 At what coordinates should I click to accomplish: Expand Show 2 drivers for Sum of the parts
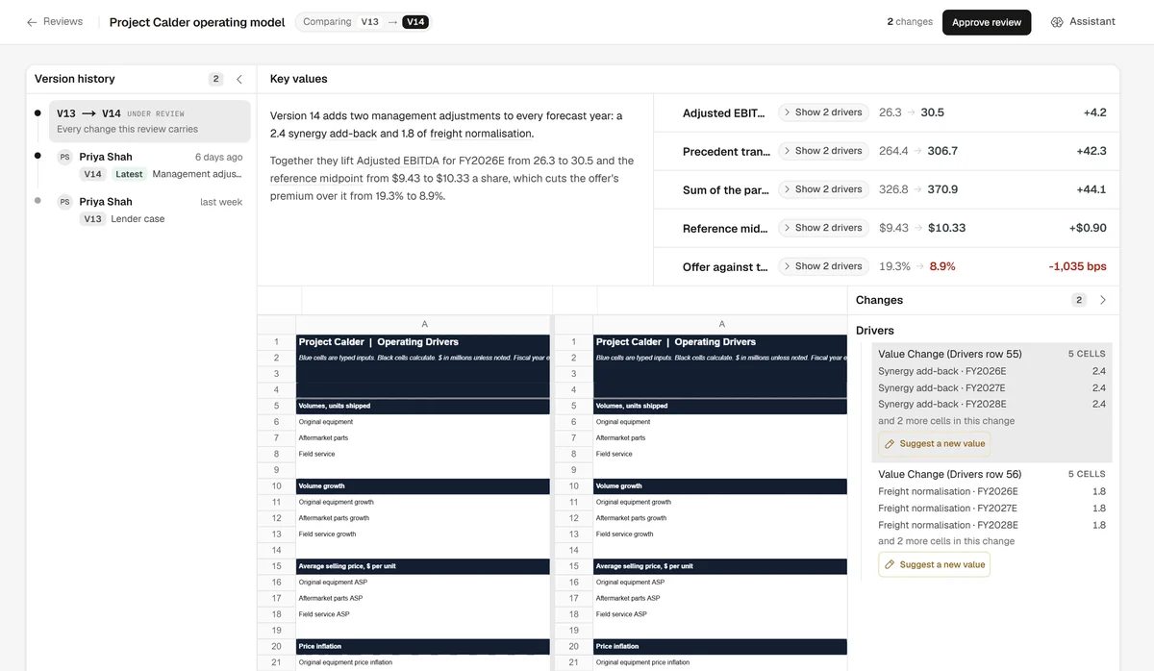(x=823, y=189)
